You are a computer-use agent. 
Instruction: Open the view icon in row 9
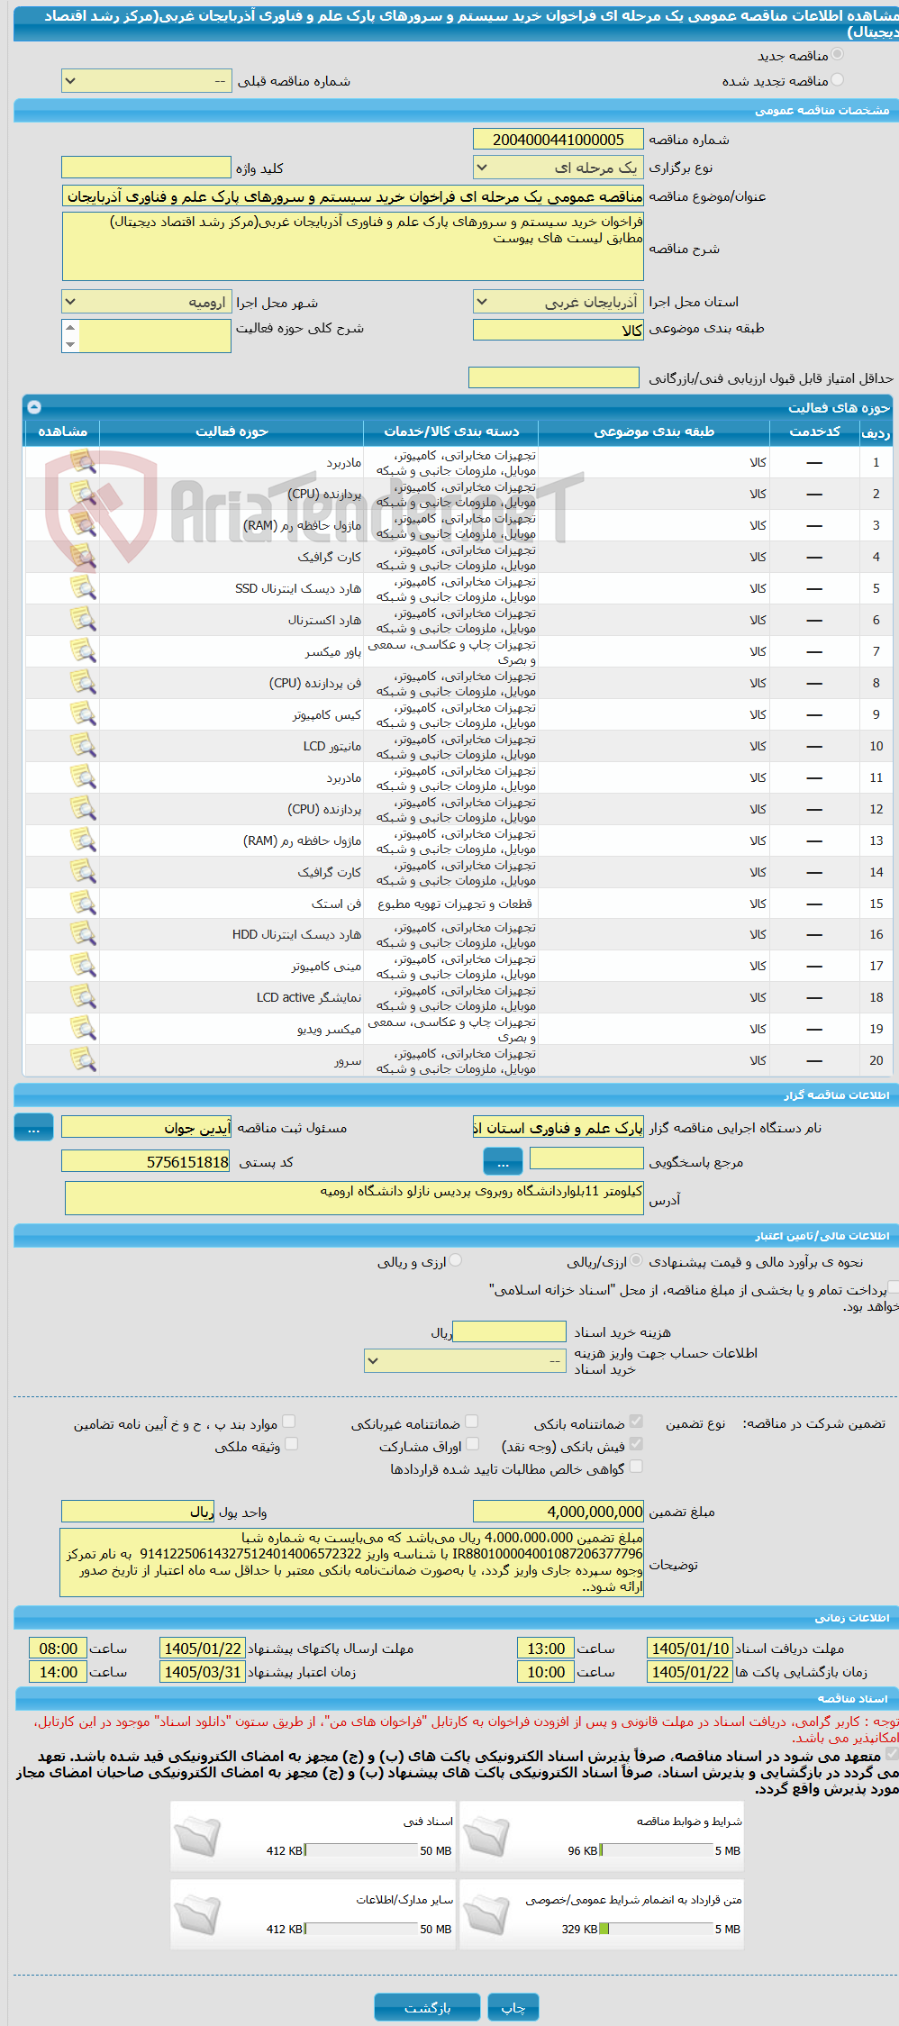[83, 714]
